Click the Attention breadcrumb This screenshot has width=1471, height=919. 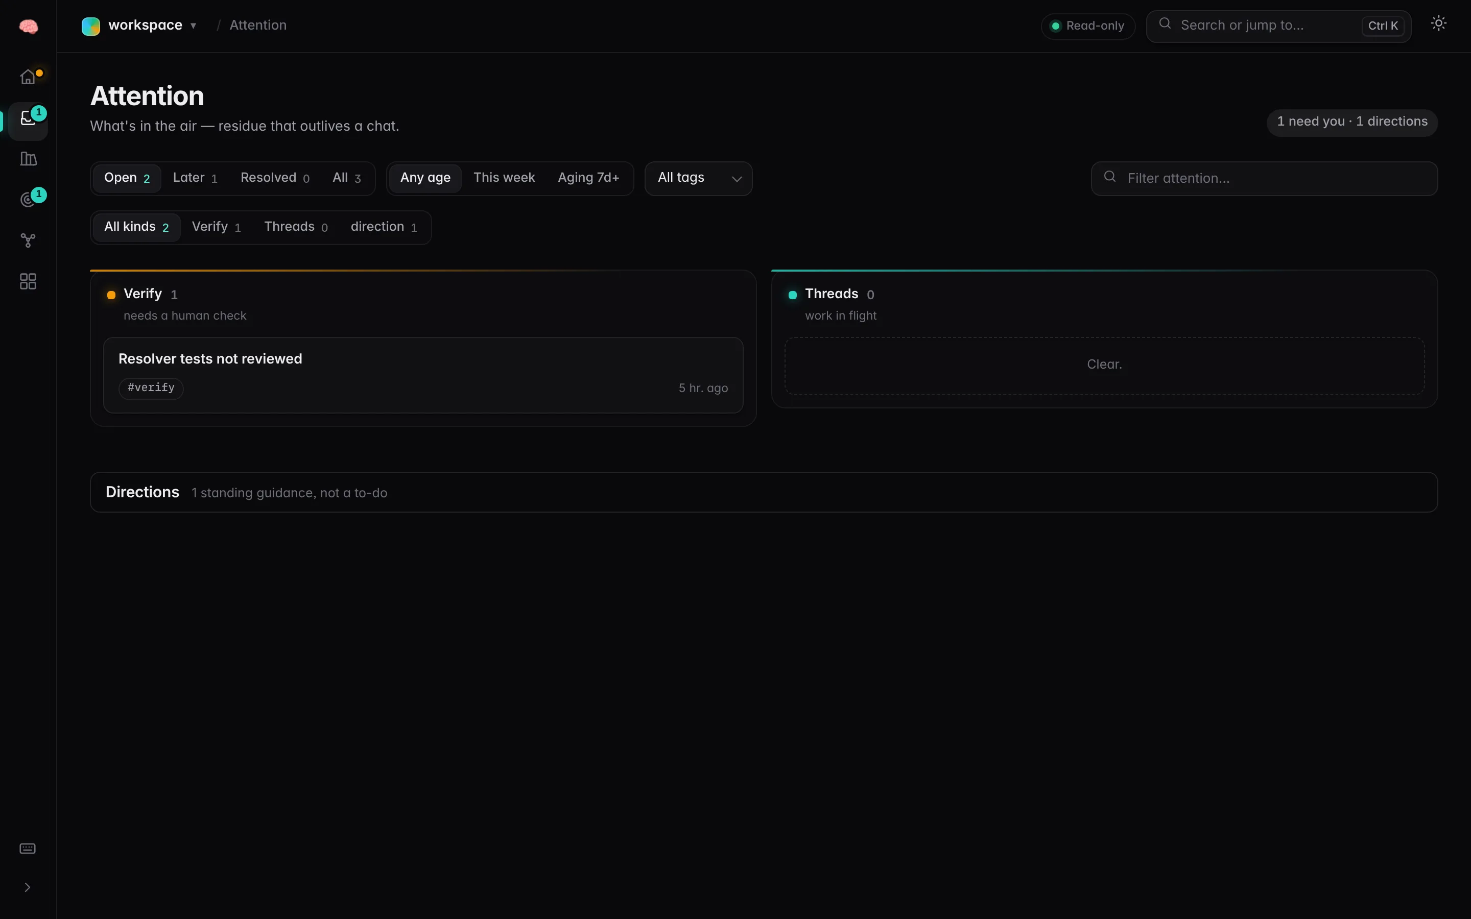pos(258,26)
